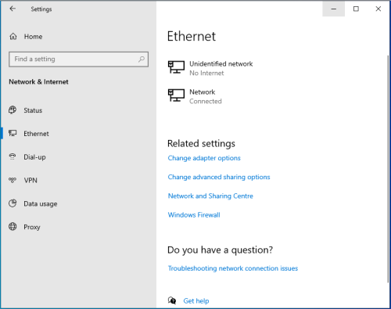Open the Windows Firewall link
The image size is (391, 309).
click(194, 215)
